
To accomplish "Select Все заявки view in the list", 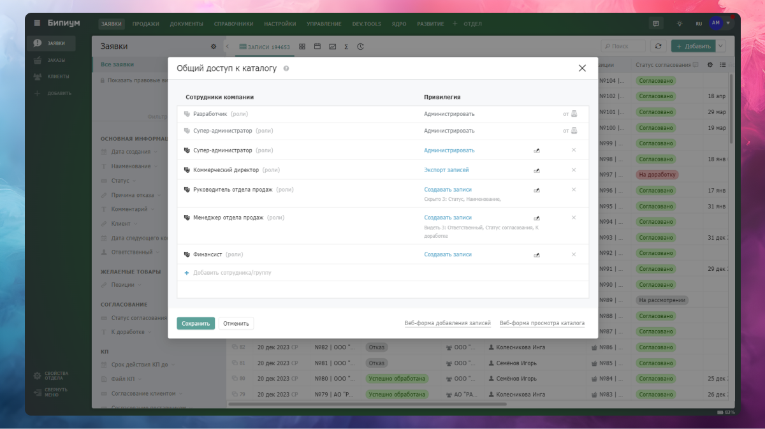I will click(117, 64).
